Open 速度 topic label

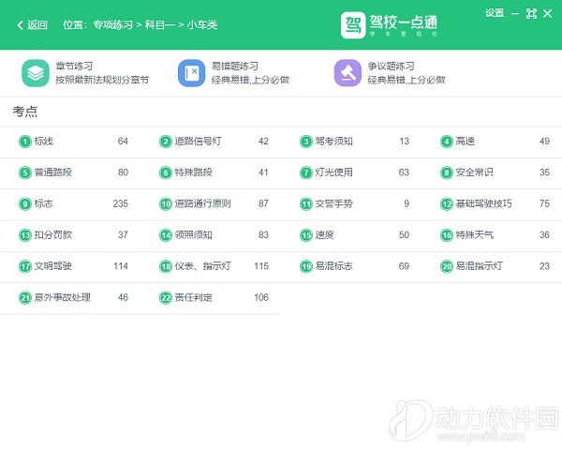pos(325,234)
